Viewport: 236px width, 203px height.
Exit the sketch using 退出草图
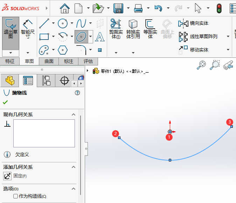click(x=11, y=33)
